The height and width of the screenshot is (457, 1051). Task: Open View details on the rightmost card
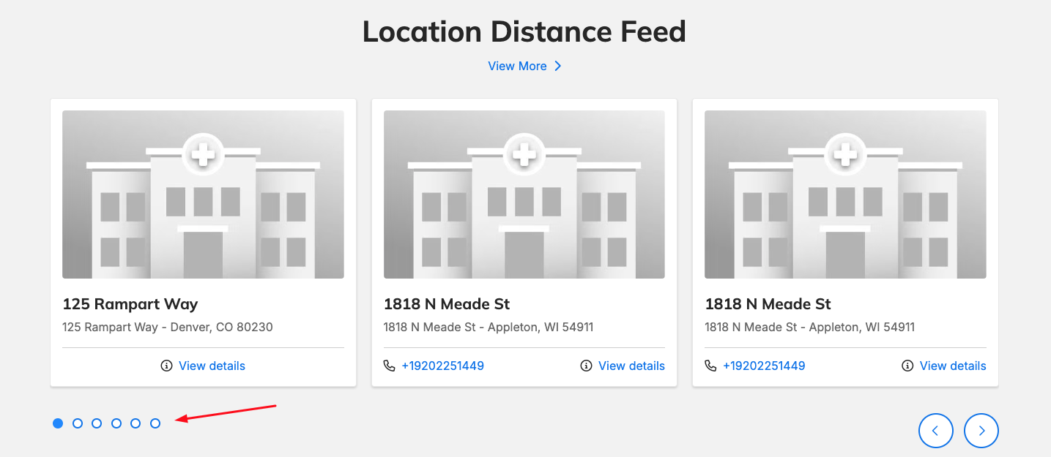953,366
